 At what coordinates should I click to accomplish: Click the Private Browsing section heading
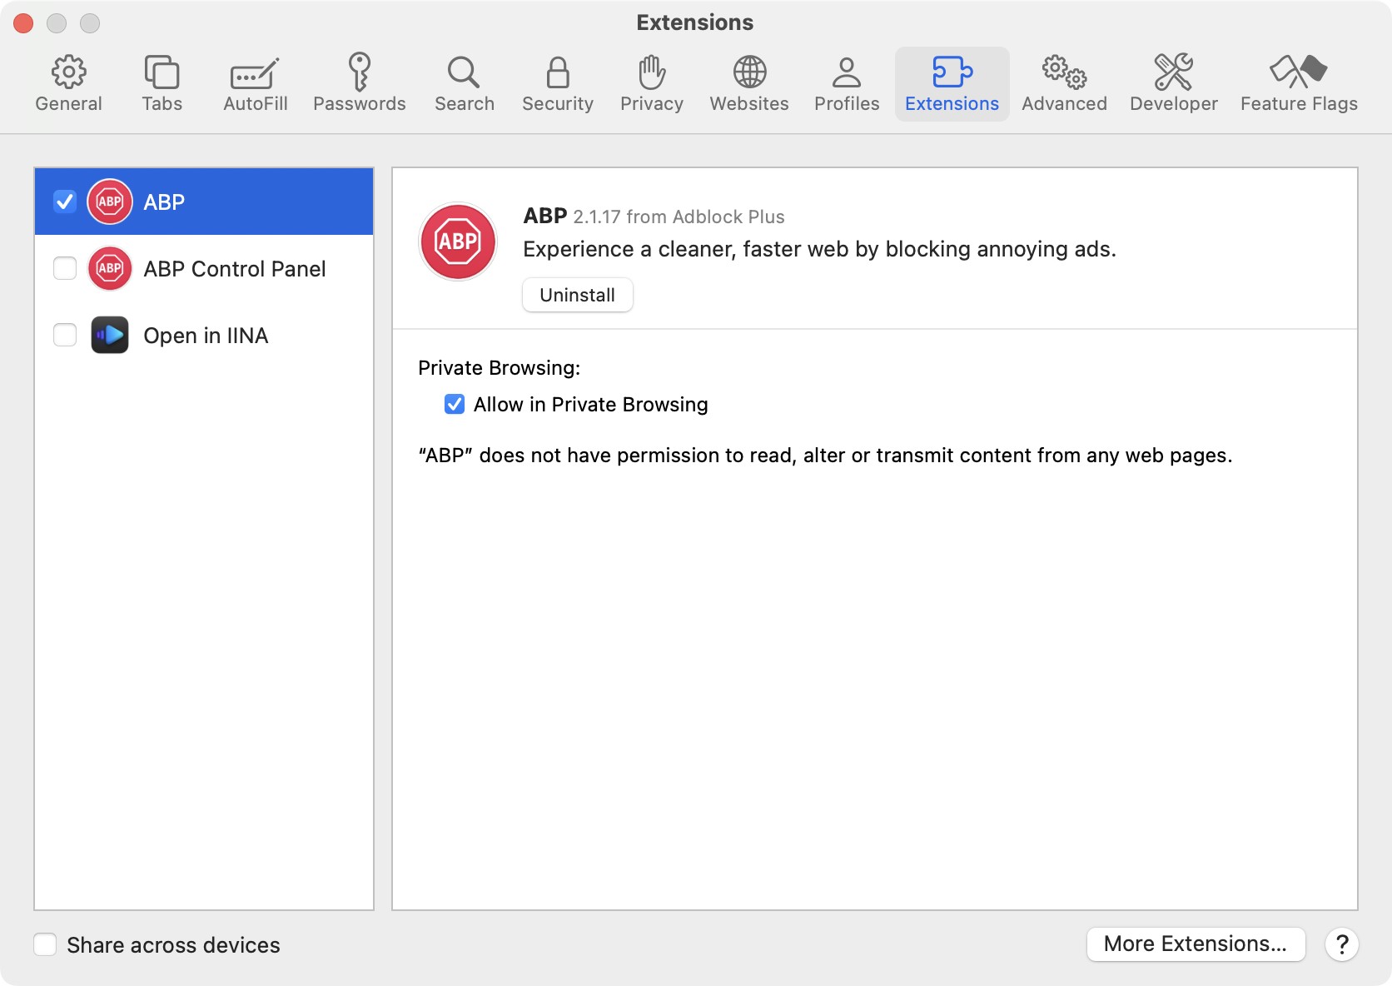tap(499, 367)
